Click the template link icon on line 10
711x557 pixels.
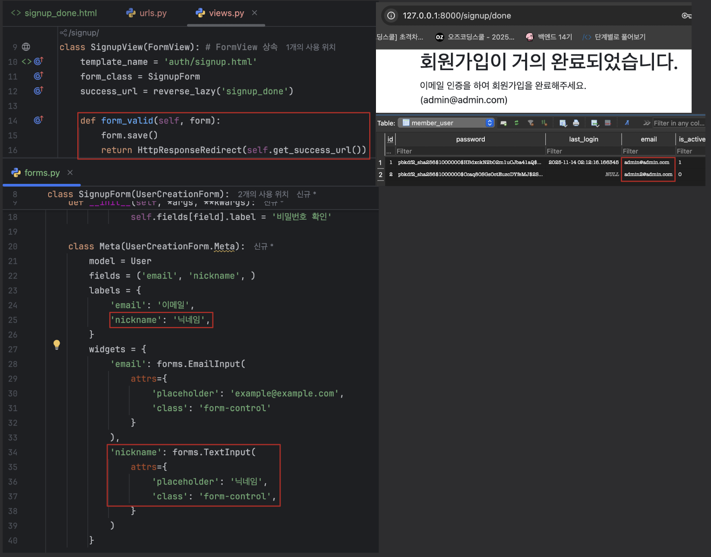click(x=26, y=62)
